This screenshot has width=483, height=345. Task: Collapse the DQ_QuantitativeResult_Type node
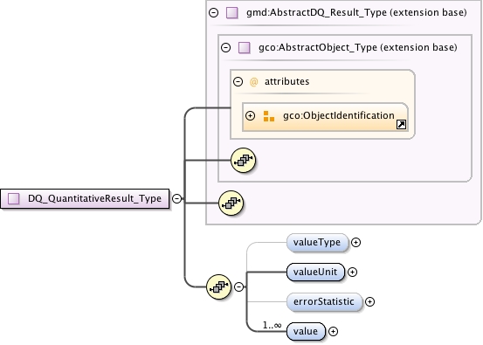click(176, 198)
